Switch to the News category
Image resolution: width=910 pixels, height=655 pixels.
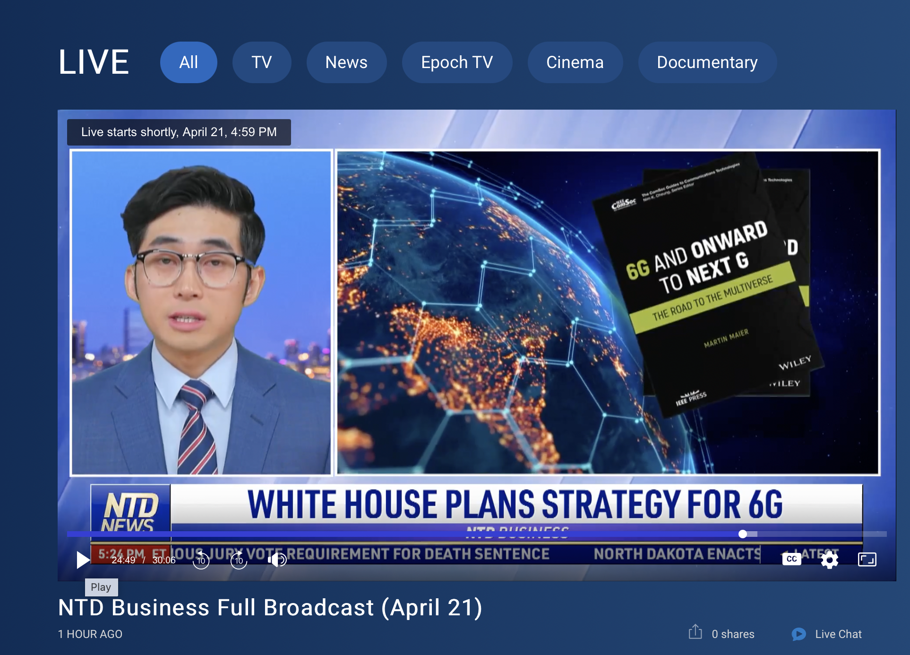tap(346, 62)
